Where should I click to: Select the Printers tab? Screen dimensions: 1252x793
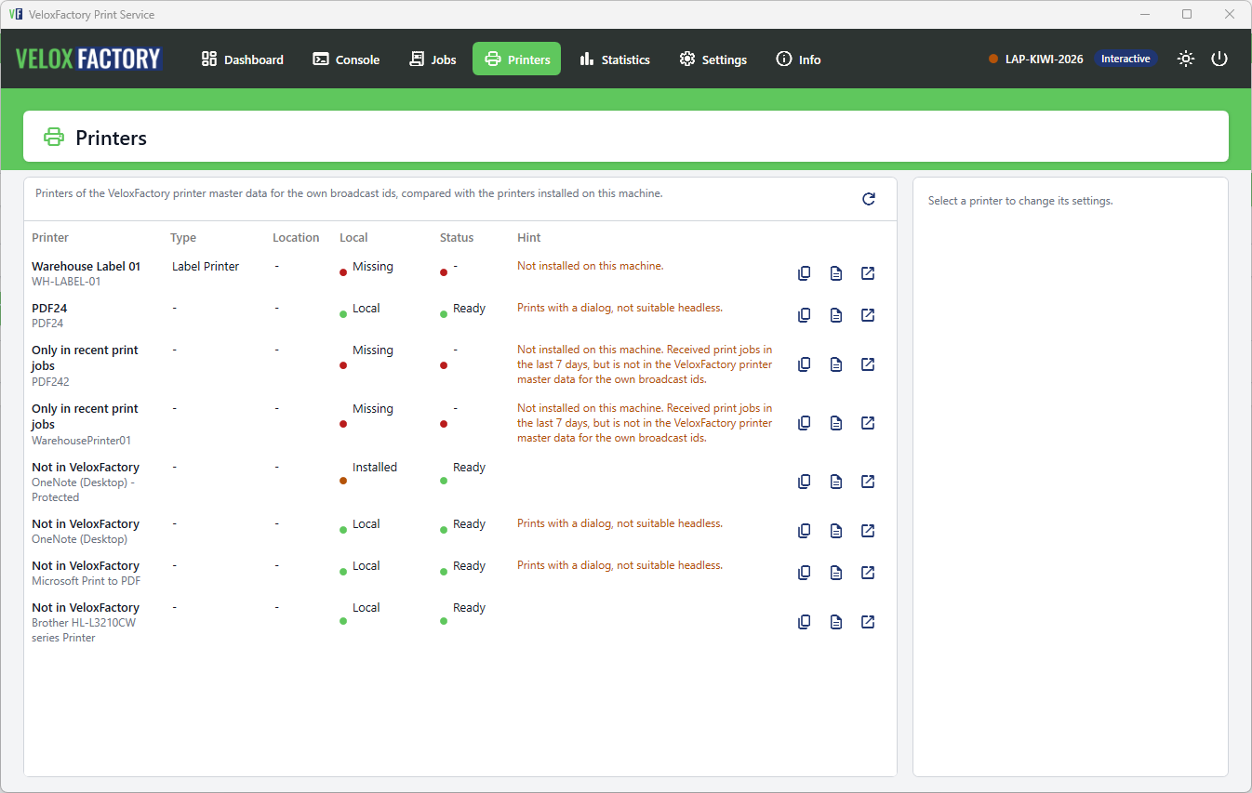tap(517, 59)
